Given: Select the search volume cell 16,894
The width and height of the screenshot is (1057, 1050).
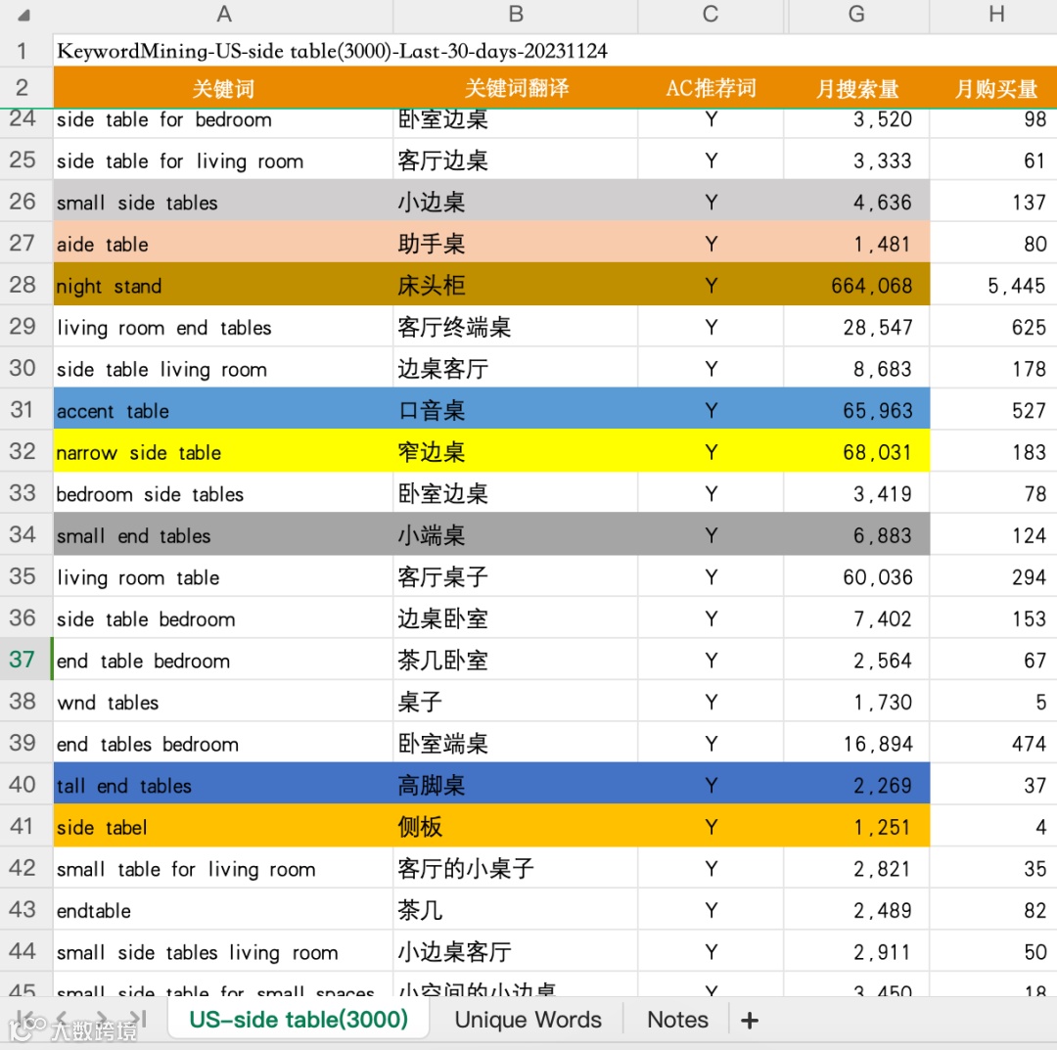Looking at the screenshot, I should click(856, 744).
